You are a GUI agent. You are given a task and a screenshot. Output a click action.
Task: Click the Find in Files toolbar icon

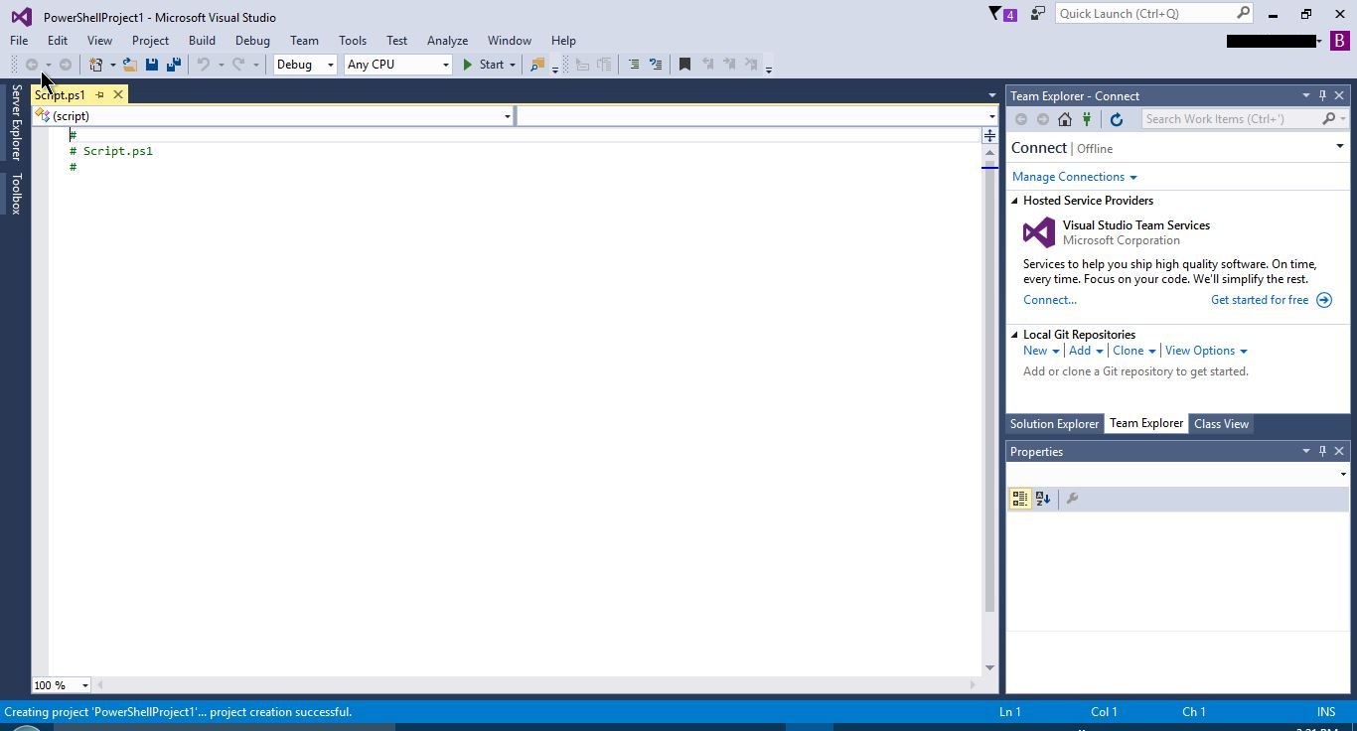(x=537, y=65)
